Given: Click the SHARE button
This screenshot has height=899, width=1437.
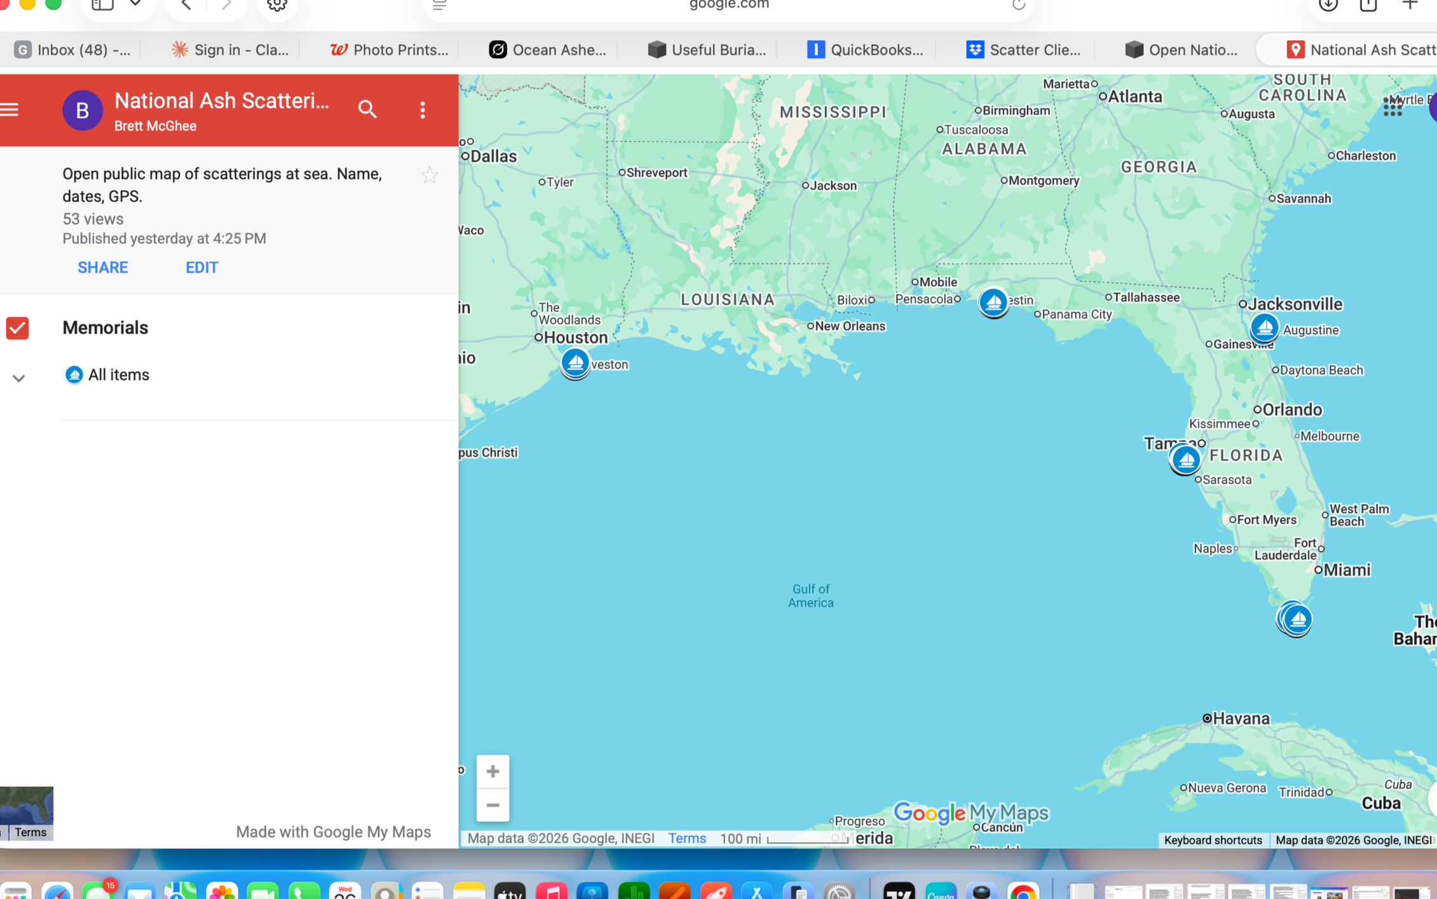Looking at the screenshot, I should point(103,268).
